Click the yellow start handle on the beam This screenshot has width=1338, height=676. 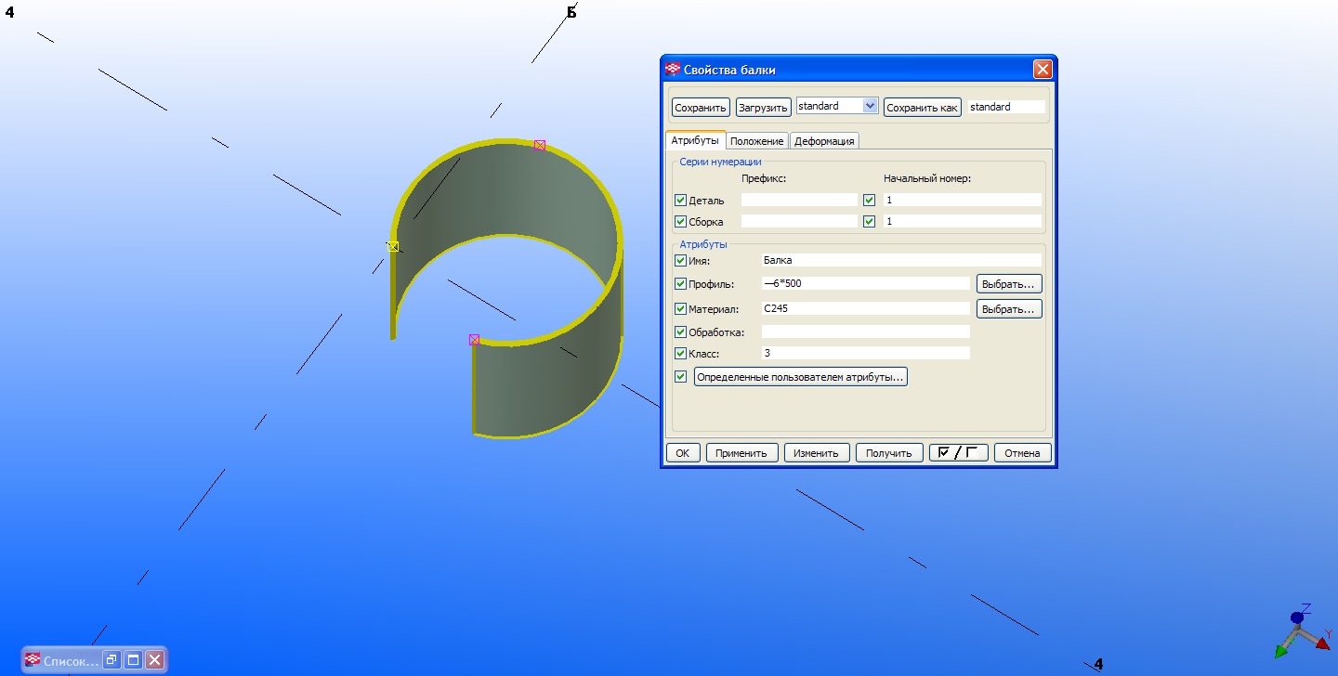pos(393,246)
